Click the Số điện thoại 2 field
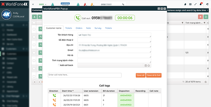 (x=114, y=40)
